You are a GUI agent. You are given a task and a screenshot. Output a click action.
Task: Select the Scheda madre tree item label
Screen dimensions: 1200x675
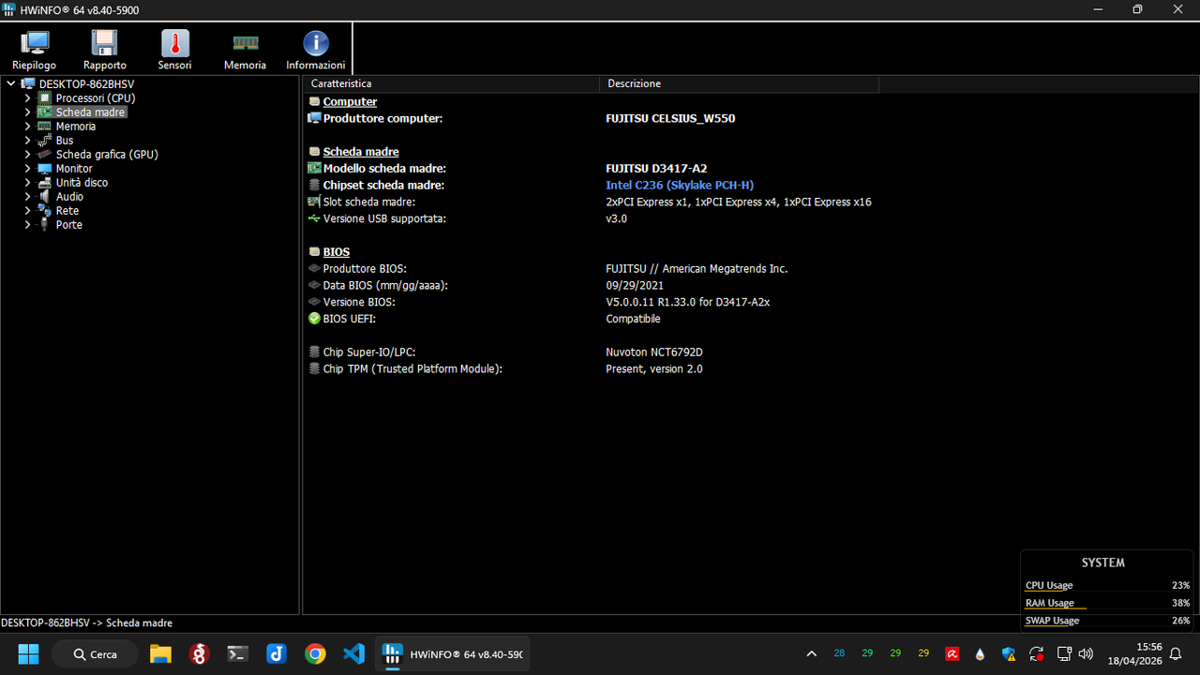point(90,112)
